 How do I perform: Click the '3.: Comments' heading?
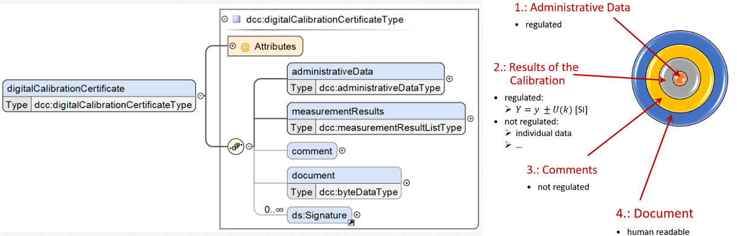[x=562, y=170]
